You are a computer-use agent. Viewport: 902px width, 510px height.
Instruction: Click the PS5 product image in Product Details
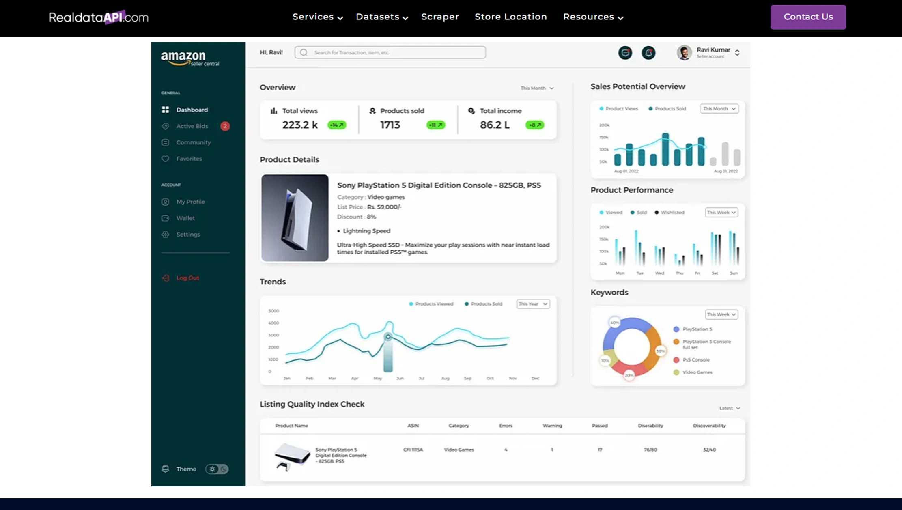[295, 218]
